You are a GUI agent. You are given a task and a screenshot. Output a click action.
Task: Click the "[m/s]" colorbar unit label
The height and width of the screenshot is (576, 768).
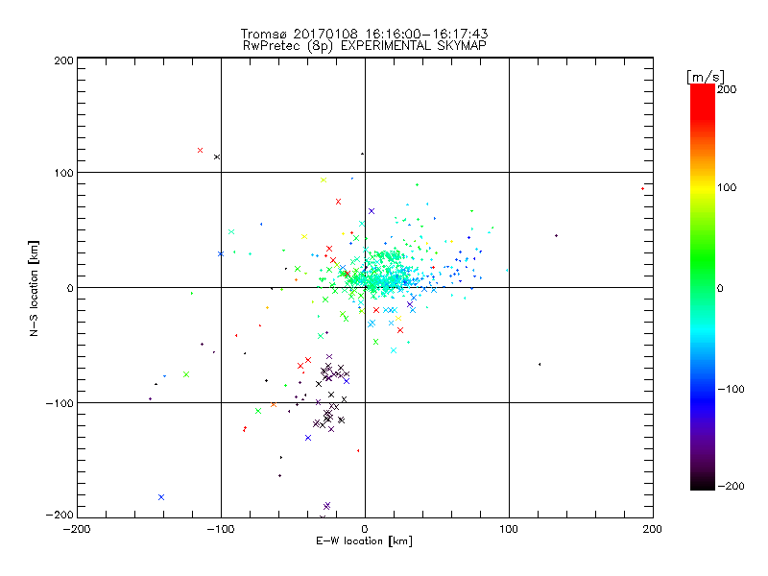706,77
